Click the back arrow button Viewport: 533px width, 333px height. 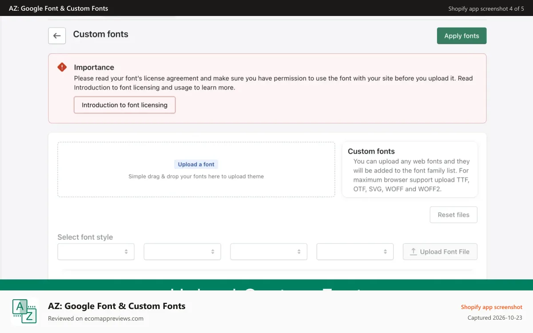tap(57, 36)
